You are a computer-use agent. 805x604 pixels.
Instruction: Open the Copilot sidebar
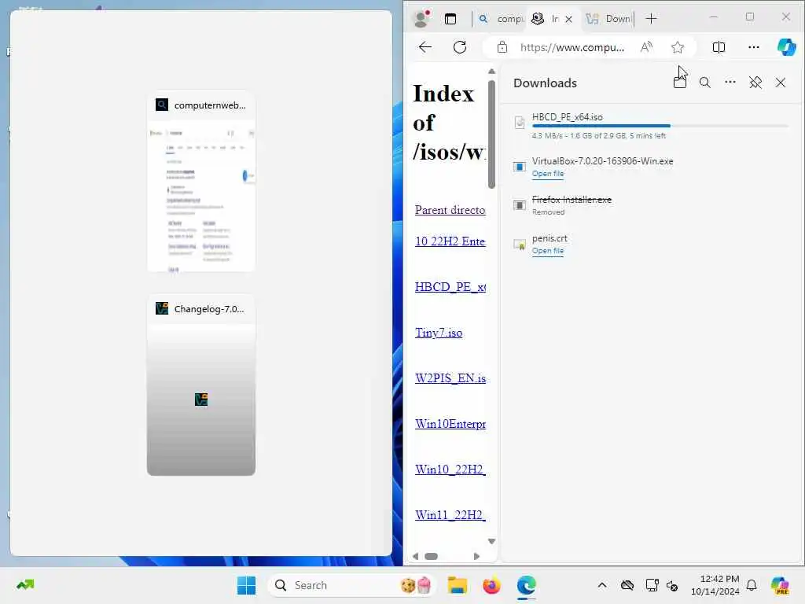(x=786, y=47)
